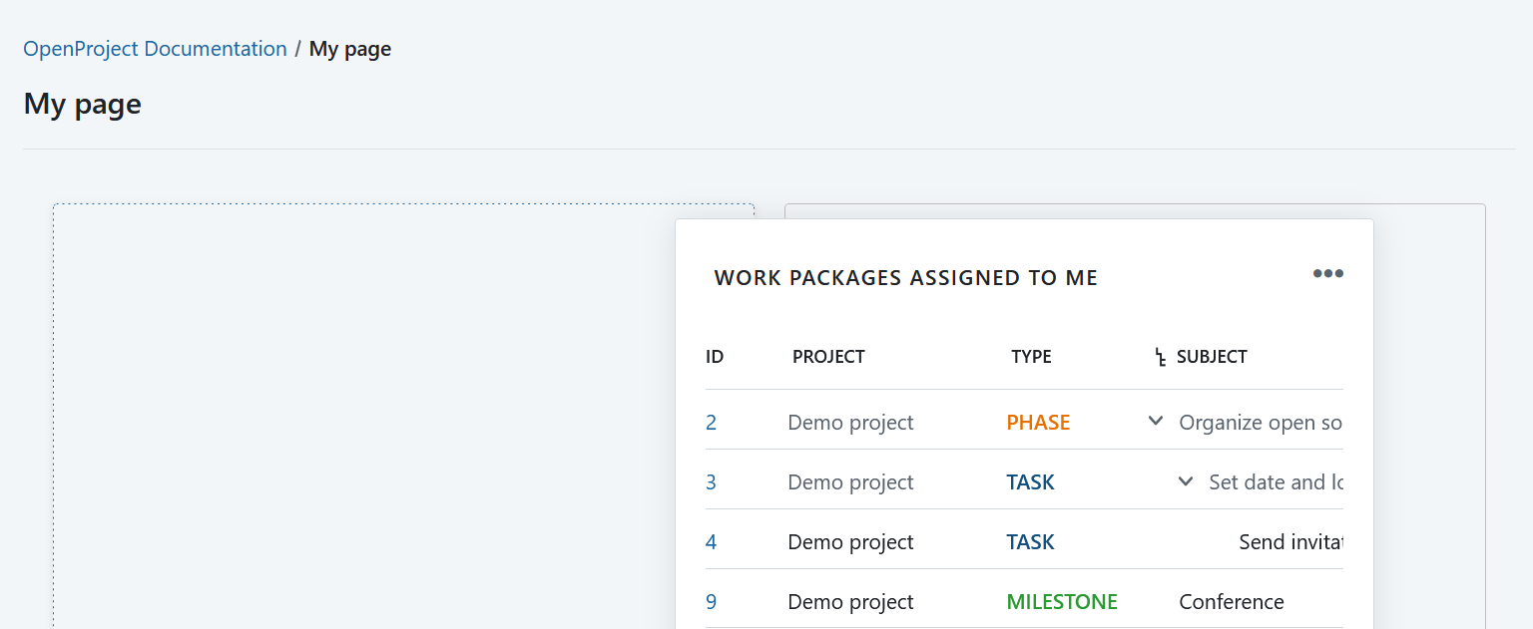Sort by the TYPE column header
1533x629 pixels.
1031,356
